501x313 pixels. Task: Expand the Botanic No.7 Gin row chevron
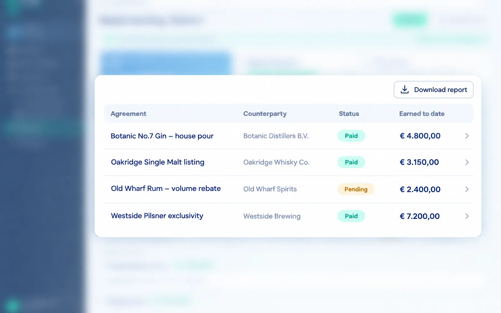[x=467, y=136]
